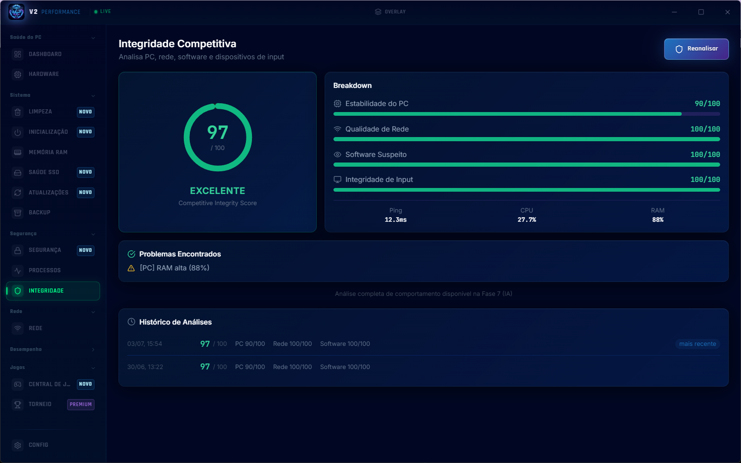Click the Inicialização power icon
The height and width of the screenshot is (463, 741).
(18, 132)
